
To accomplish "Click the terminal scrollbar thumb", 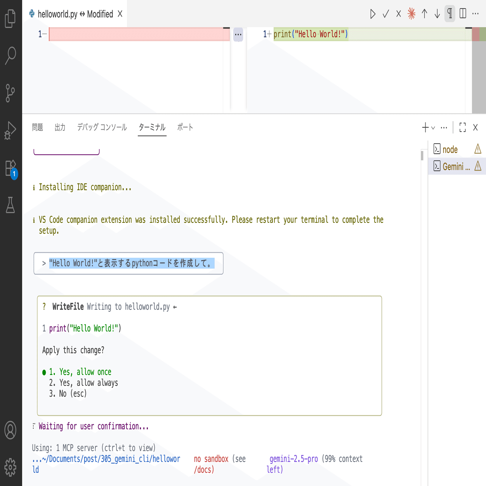I will 422,155.
